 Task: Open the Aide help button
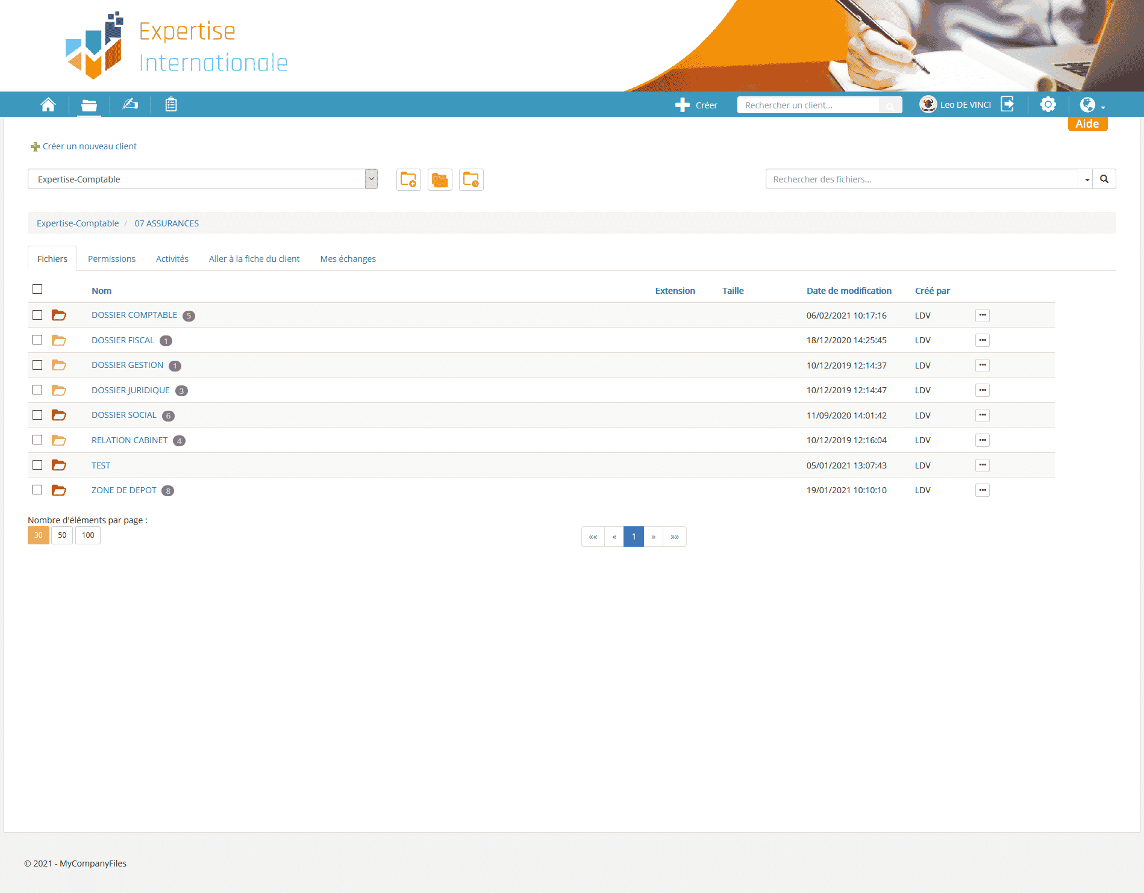(1087, 124)
